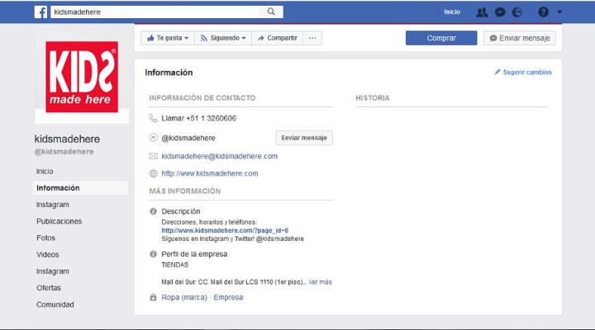Screen dimensions: 595x330
Task: Click Enviar mensaje button in page header
Action: (520, 38)
